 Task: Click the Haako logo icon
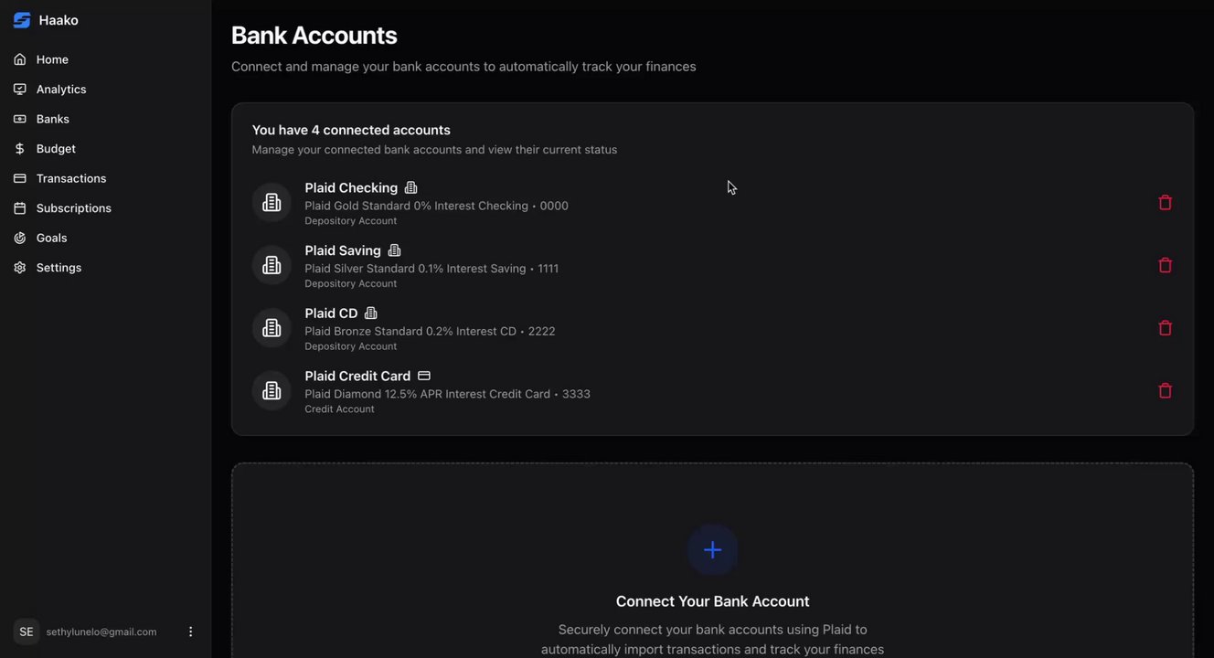[x=21, y=20]
